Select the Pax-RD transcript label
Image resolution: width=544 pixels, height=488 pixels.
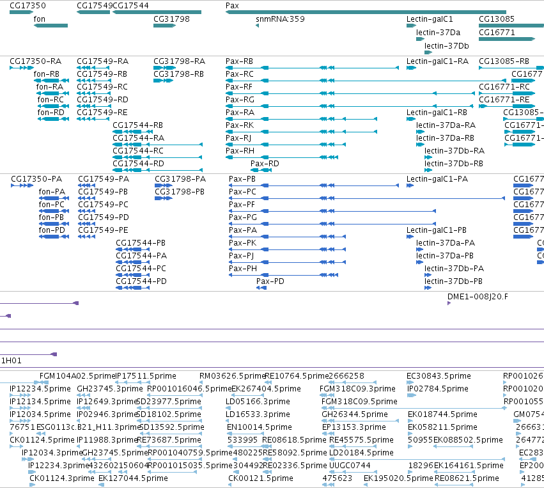(x=265, y=163)
